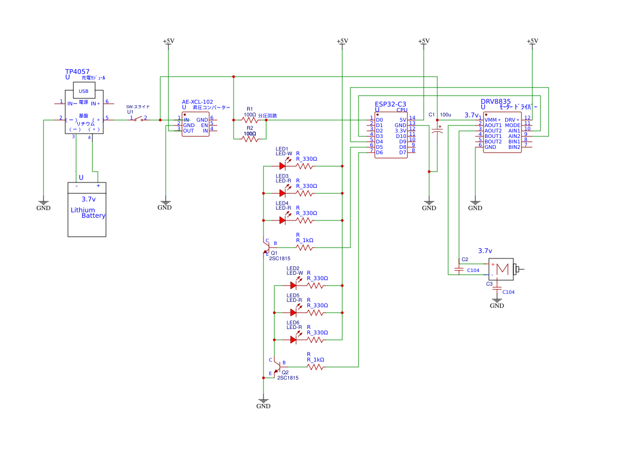Click the VMM+ pin label on DRV8835
Image resolution: width=635 pixels, height=449 pixels.
coord(493,120)
